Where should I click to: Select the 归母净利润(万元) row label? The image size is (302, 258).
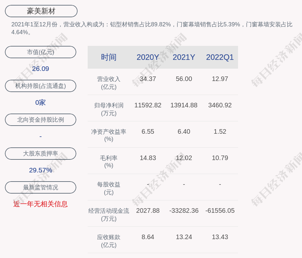click(109, 109)
